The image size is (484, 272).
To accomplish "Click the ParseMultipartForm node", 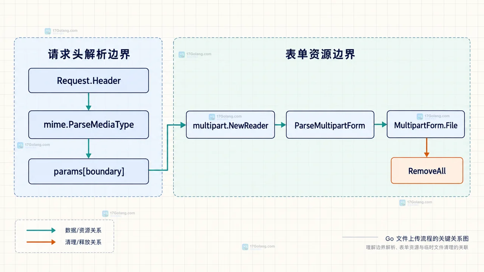I will click(x=330, y=125).
